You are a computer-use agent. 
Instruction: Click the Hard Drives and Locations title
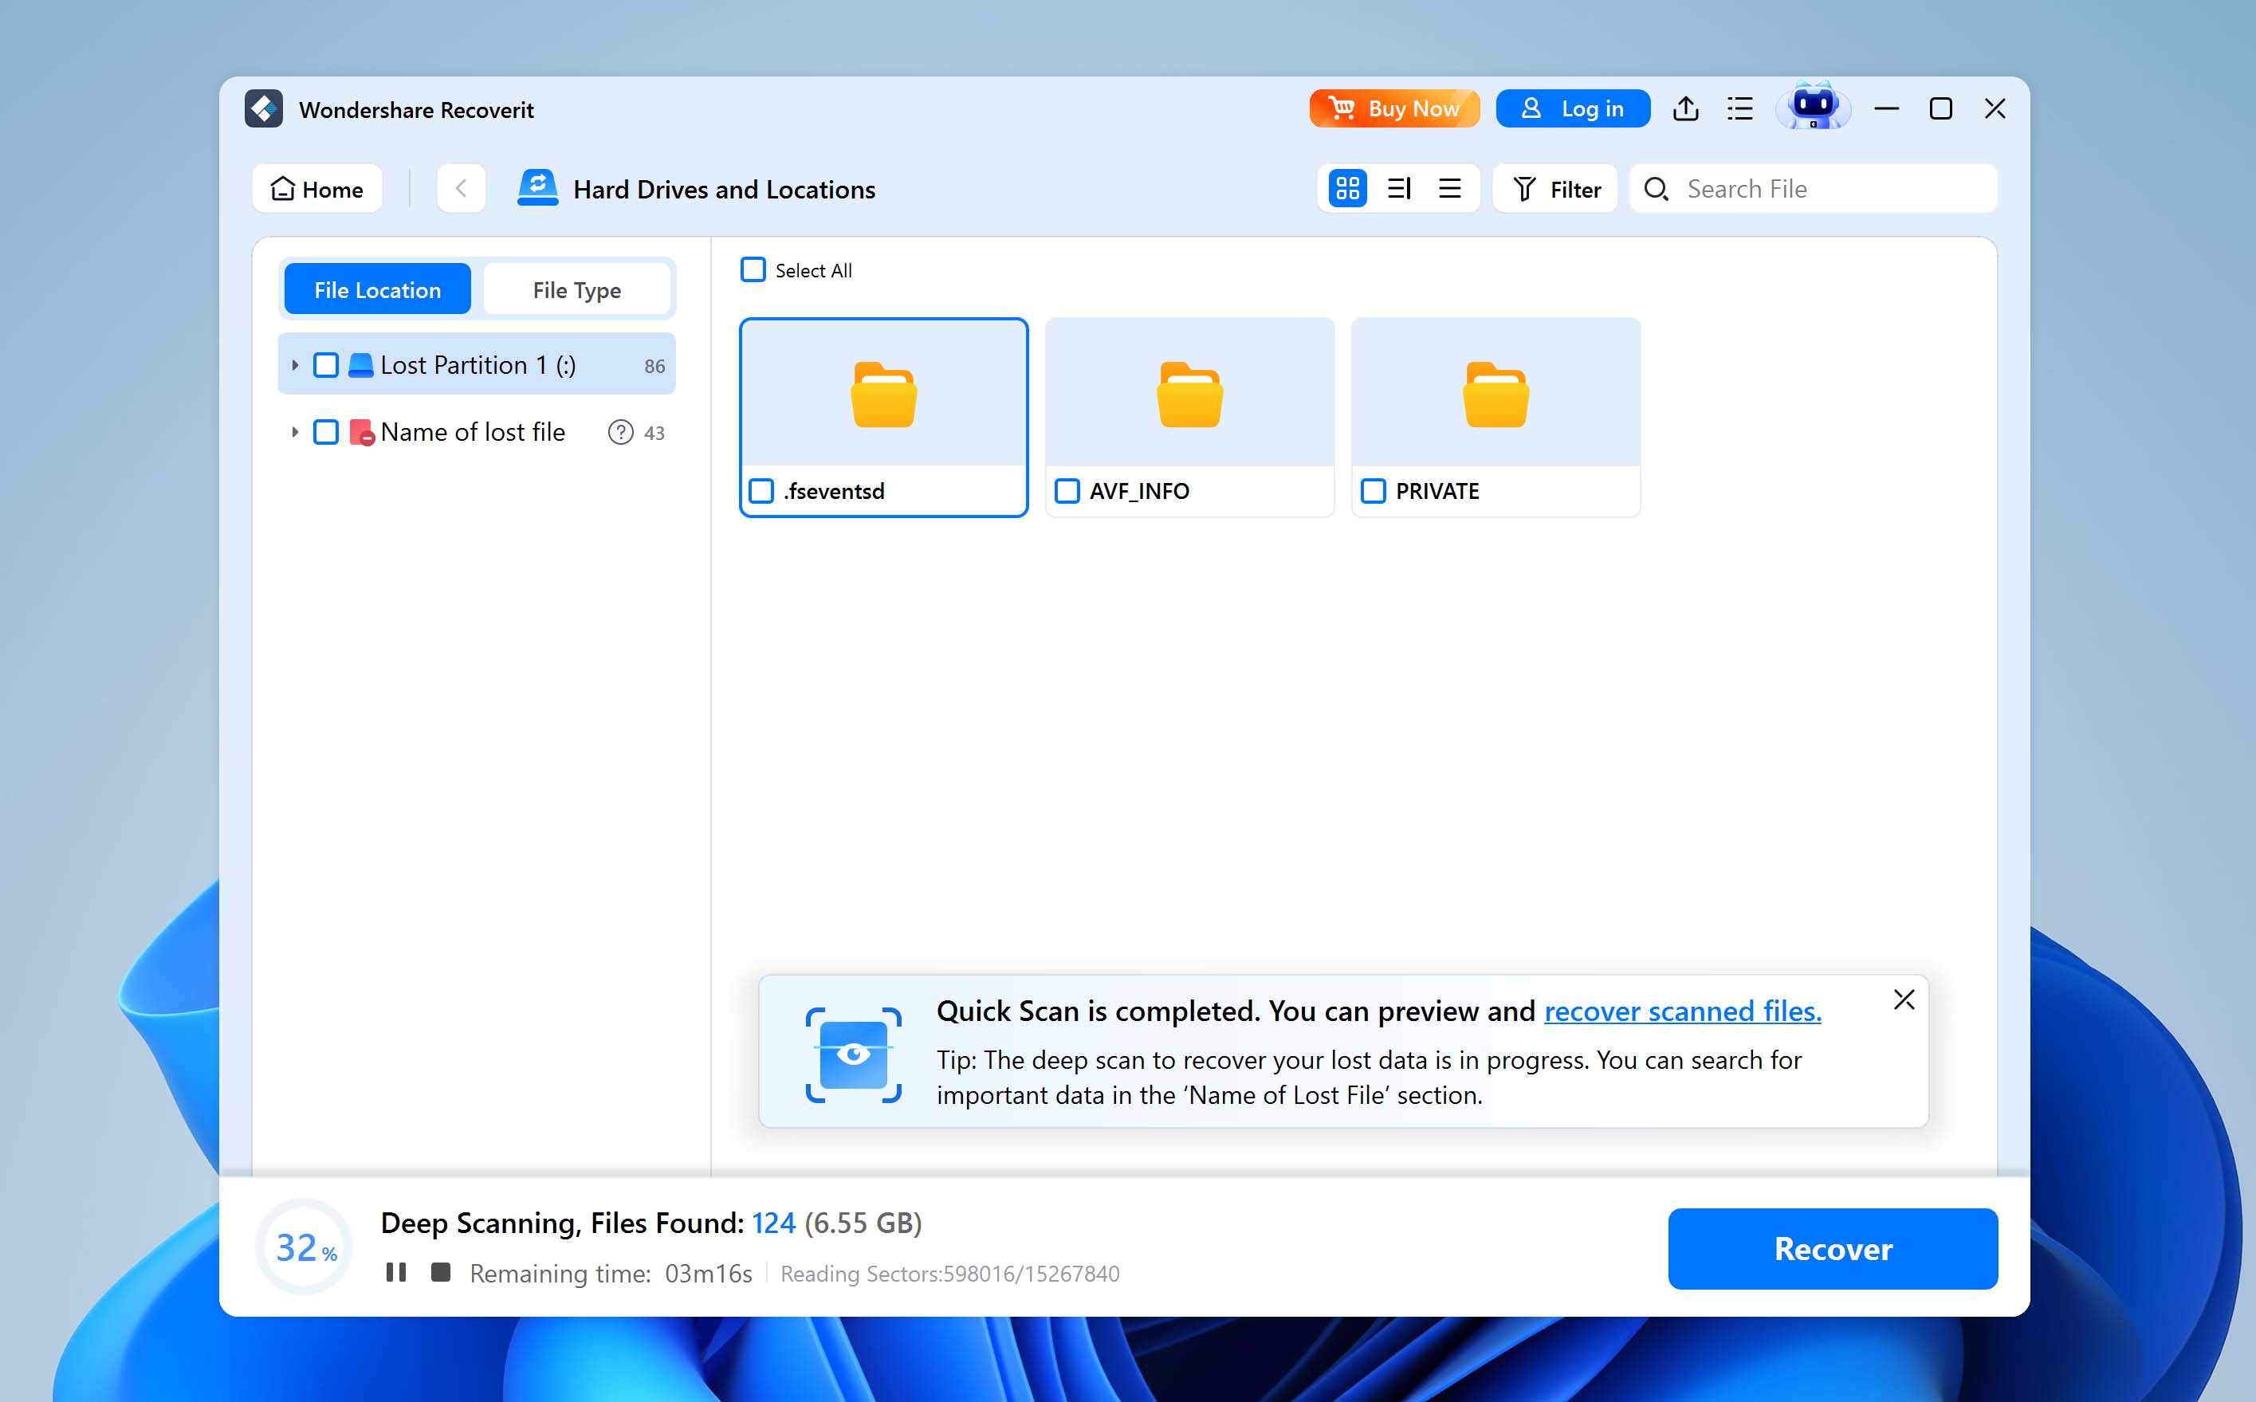(724, 189)
